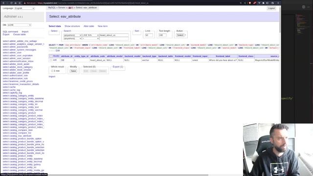Screen dimensions: 313x176
Task: Open the wallet icon in browser toolbar
Action: click(272, 3)
